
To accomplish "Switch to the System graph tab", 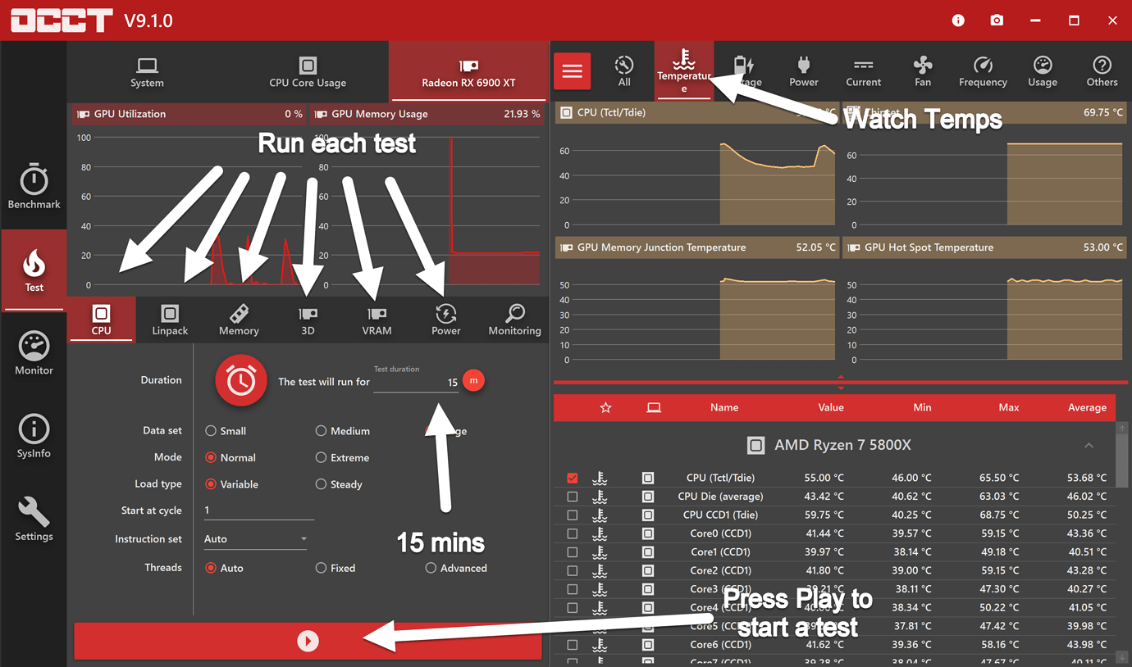I will tap(147, 72).
